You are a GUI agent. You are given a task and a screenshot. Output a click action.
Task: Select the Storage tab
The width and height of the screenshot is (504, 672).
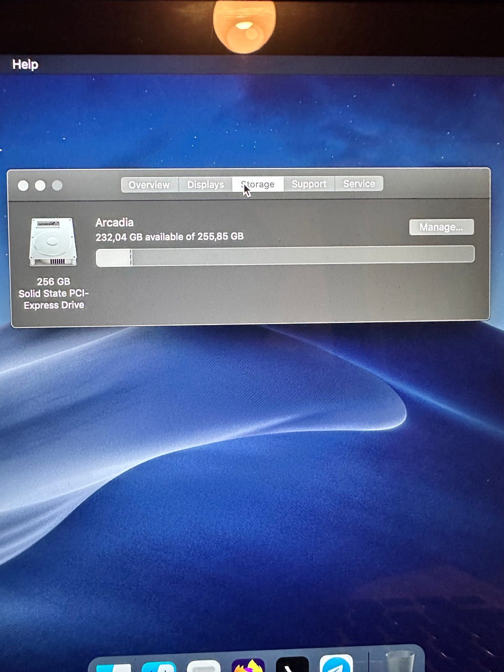pyautogui.click(x=258, y=184)
